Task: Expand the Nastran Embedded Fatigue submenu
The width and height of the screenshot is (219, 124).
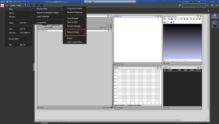Action: tap(48, 13)
